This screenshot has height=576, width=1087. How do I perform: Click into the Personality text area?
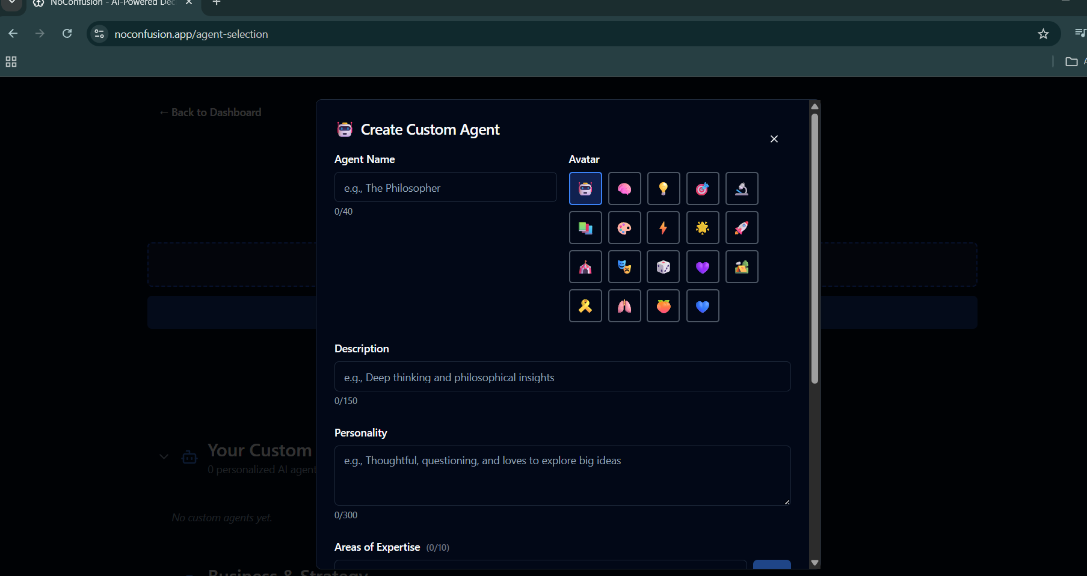(x=562, y=476)
